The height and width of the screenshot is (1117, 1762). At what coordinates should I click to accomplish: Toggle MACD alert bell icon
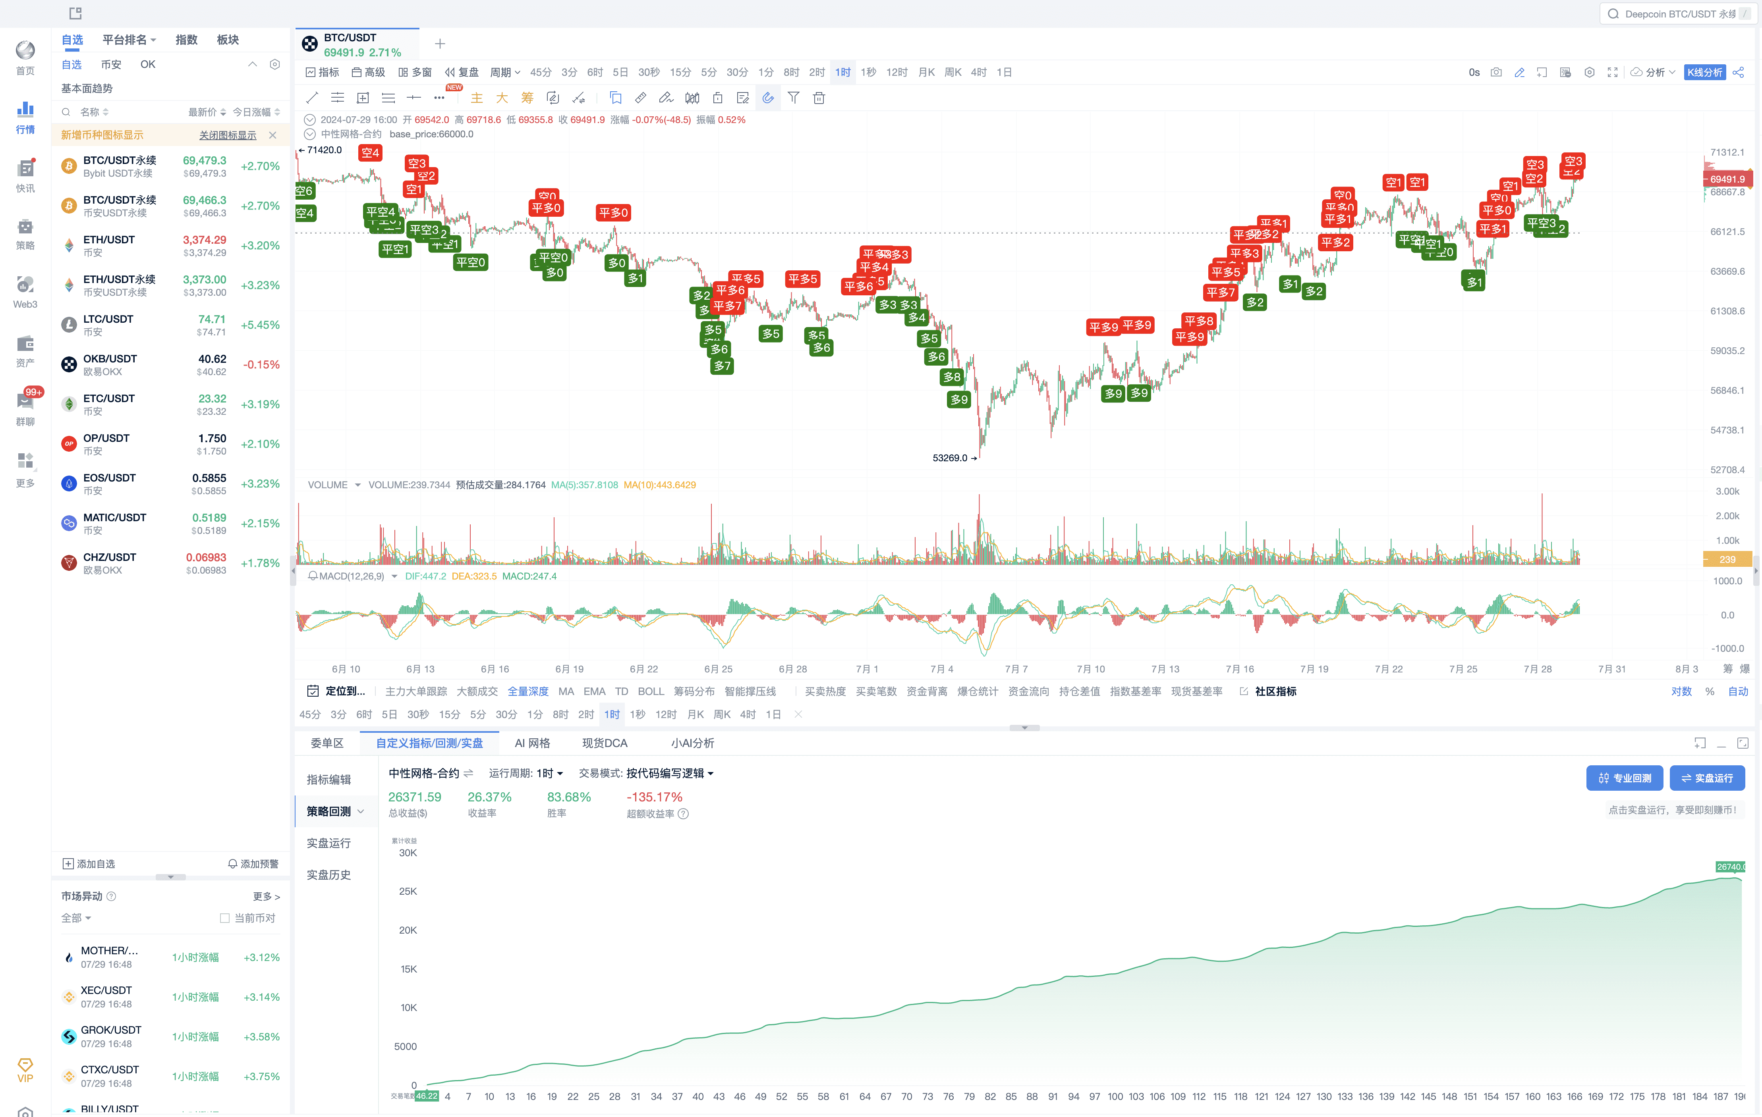(313, 577)
